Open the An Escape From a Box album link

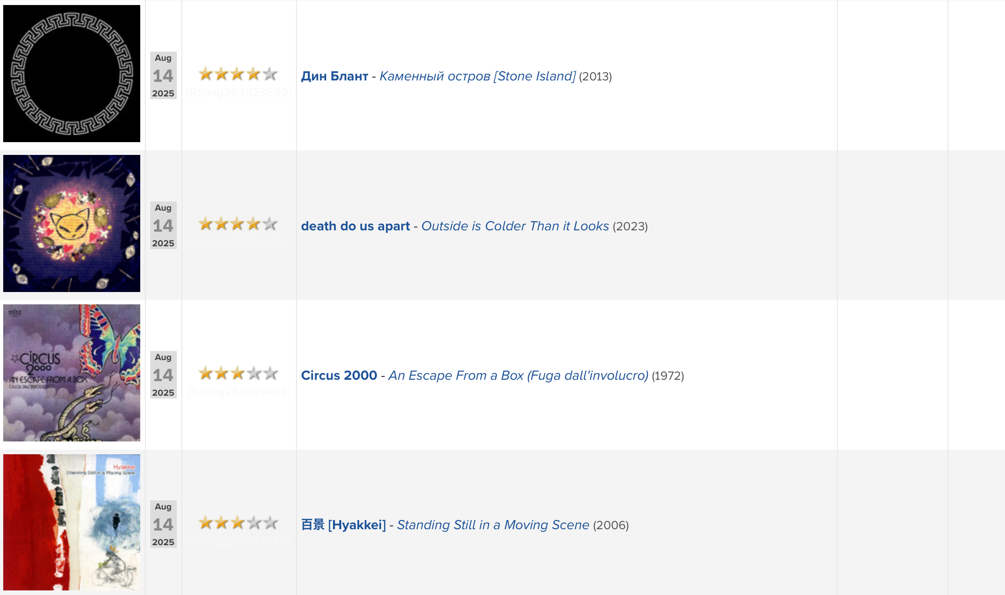pyautogui.click(x=518, y=375)
